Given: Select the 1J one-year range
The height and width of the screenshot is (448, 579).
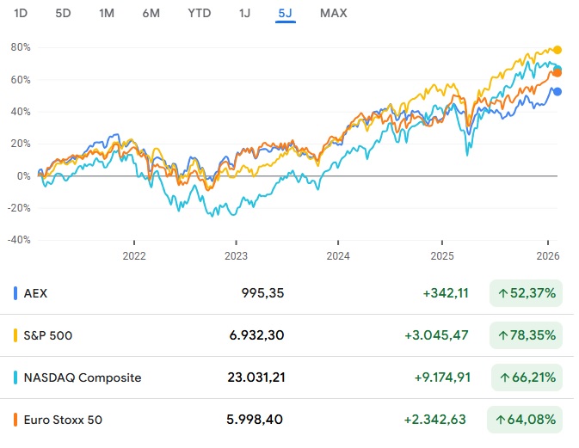Looking at the screenshot, I should [x=246, y=13].
